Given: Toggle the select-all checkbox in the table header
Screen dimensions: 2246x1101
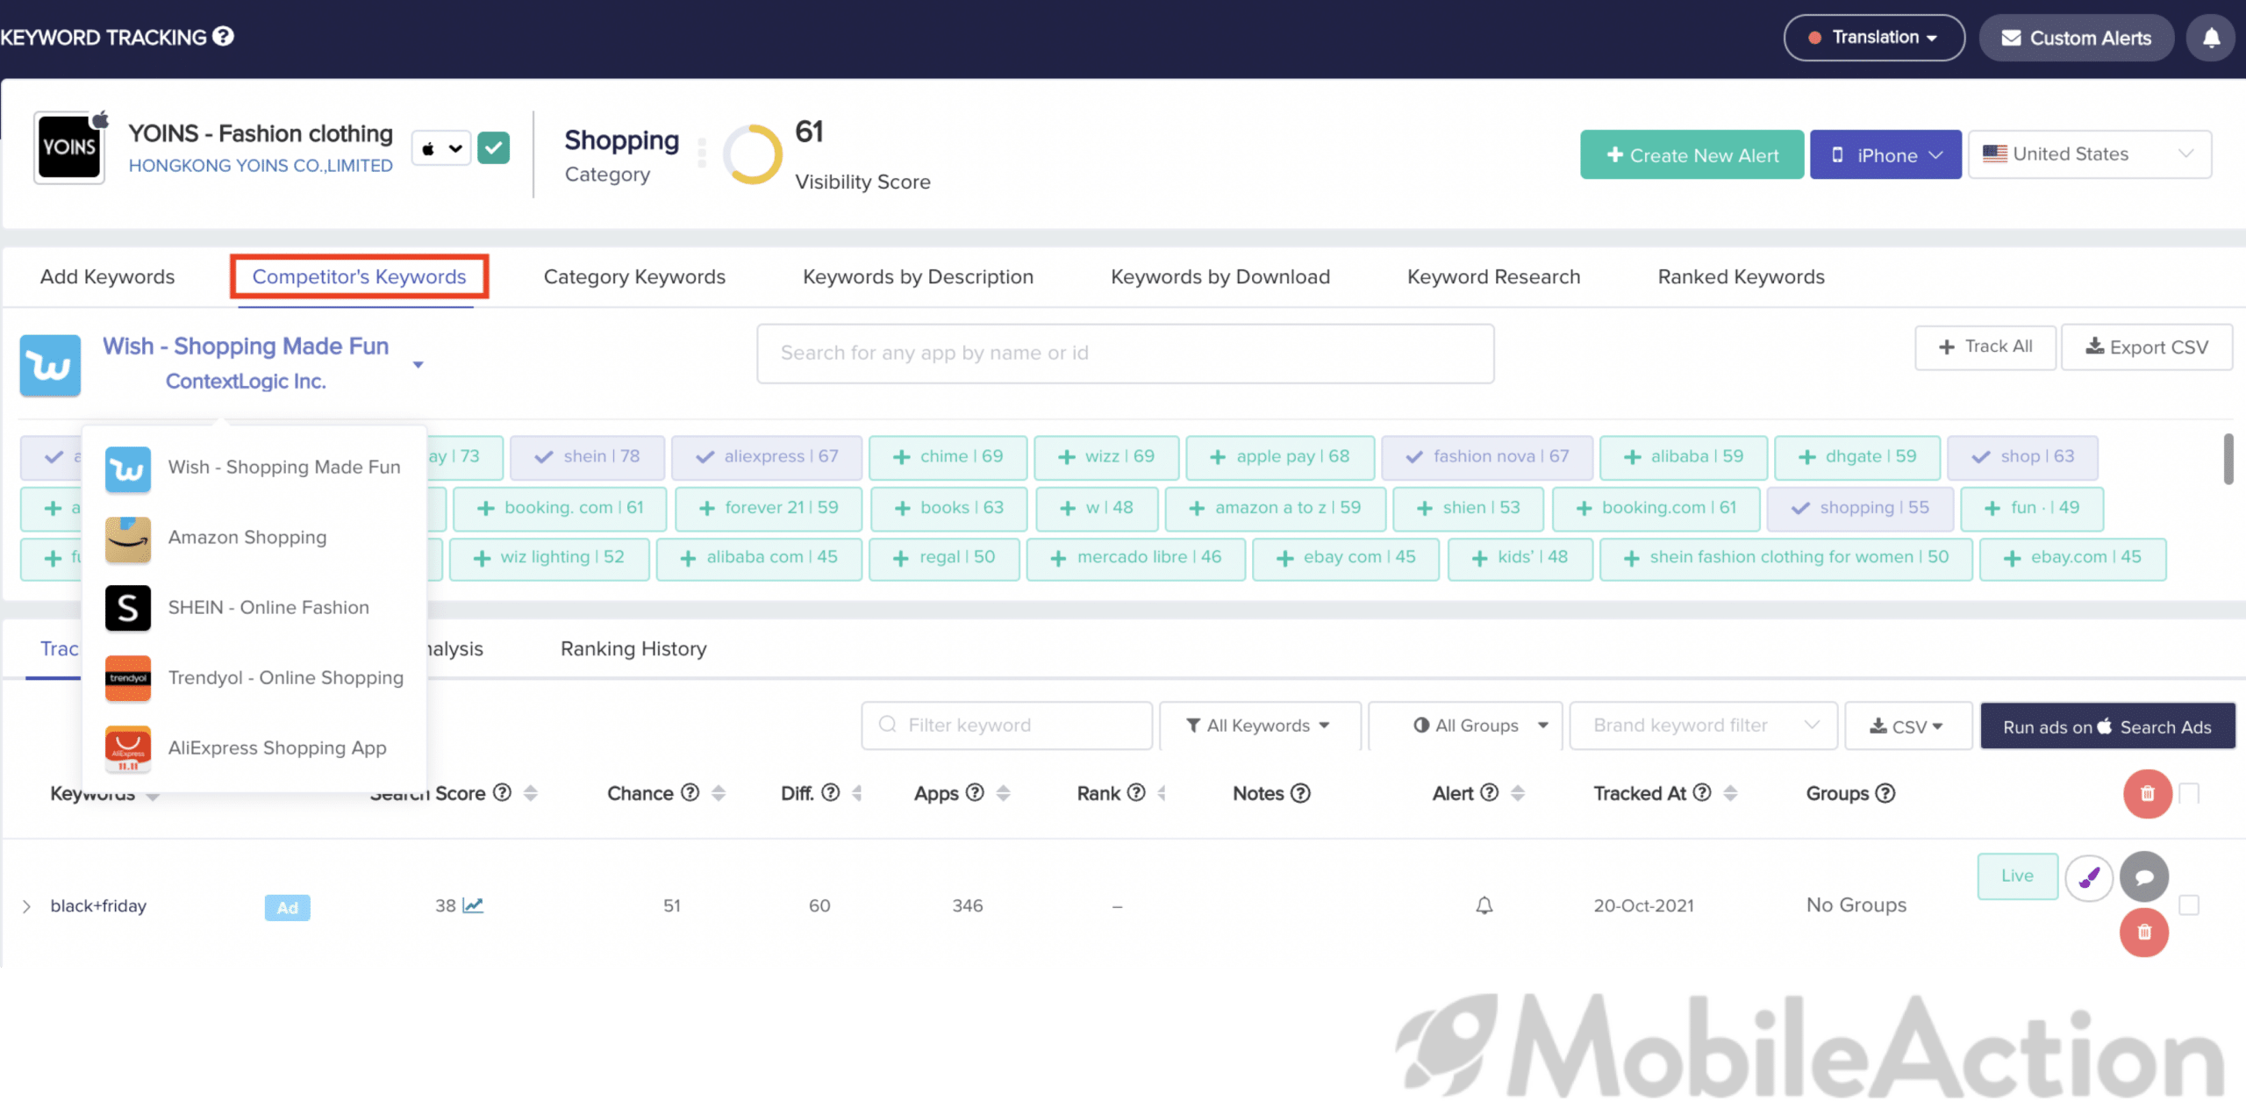Looking at the screenshot, I should coord(2190,794).
